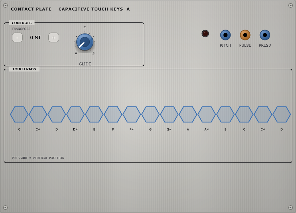Click the PRESS output jack
This screenshot has width=296, height=213.
tap(265, 35)
